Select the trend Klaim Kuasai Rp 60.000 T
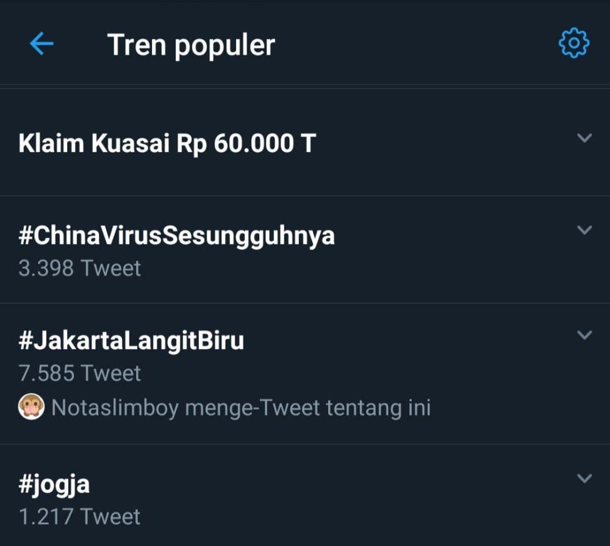The height and width of the screenshot is (546, 610). pyautogui.click(x=167, y=143)
